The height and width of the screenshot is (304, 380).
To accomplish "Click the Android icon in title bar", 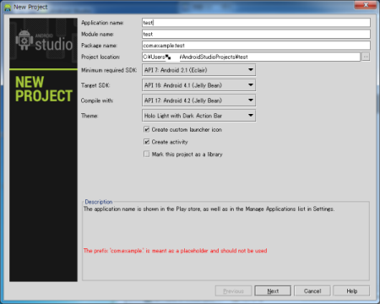I will click(x=8, y=8).
